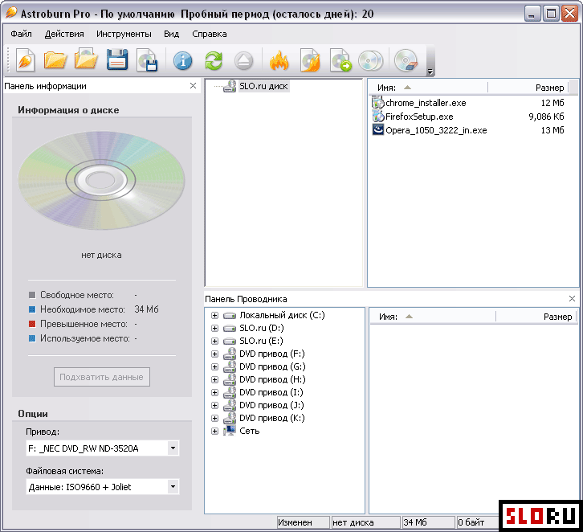Click the 9,086 Кб size value
The image size is (583, 532).
pyautogui.click(x=546, y=117)
